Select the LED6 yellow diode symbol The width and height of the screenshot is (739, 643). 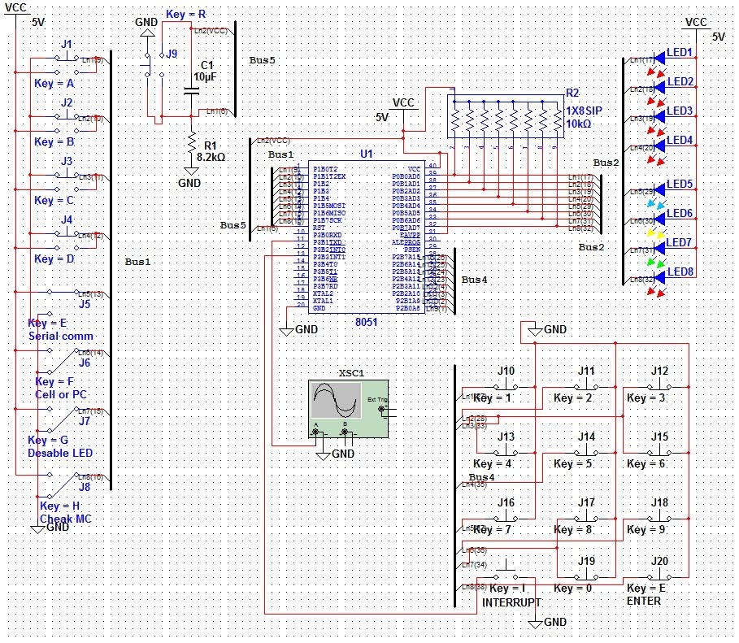click(x=661, y=219)
